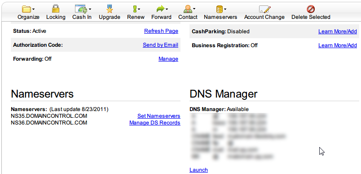
Task: Click the DNS Manager: Available text
Action: point(219,109)
